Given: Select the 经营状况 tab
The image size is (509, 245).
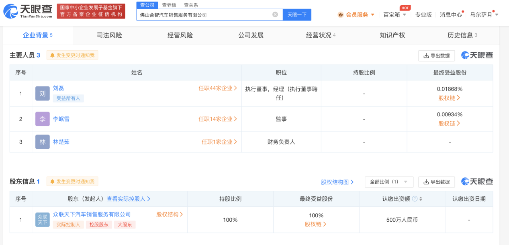Looking at the screenshot, I should click(321, 35).
